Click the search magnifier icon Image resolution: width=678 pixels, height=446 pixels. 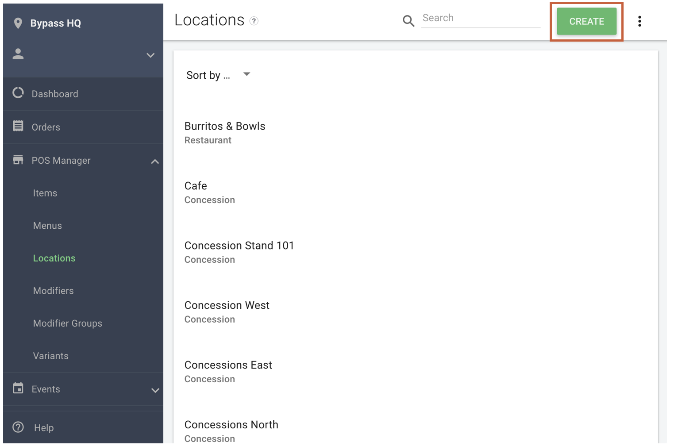point(408,21)
